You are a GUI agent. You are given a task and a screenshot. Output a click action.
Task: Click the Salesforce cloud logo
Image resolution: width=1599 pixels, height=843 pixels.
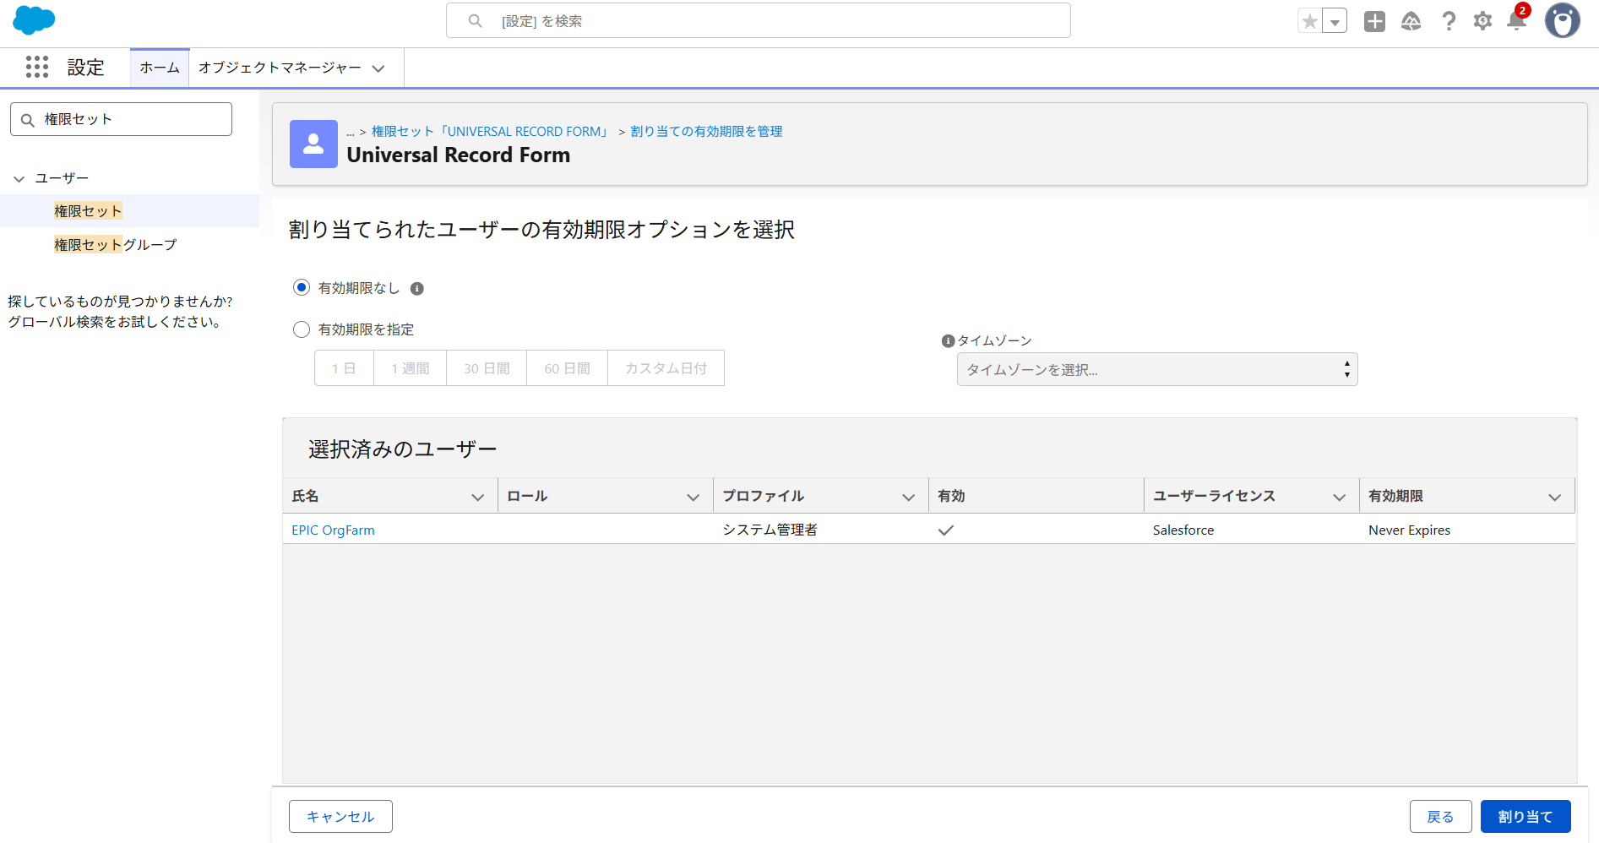(33, 20)
